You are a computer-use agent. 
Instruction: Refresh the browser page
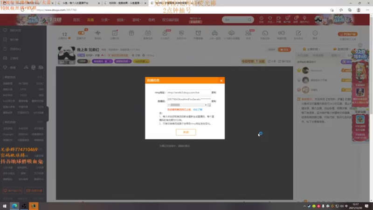22,10
